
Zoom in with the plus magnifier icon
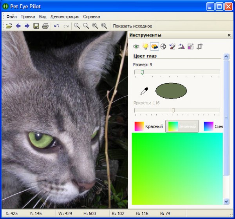(x=77, y=26)
